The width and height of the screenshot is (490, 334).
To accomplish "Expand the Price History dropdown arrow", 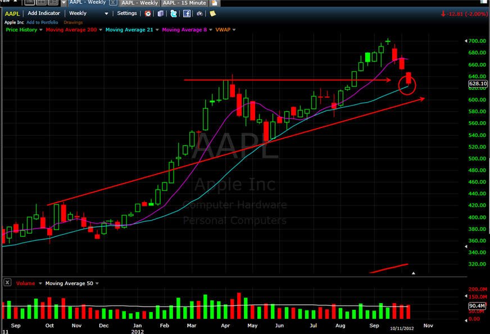I will [40, 30].
